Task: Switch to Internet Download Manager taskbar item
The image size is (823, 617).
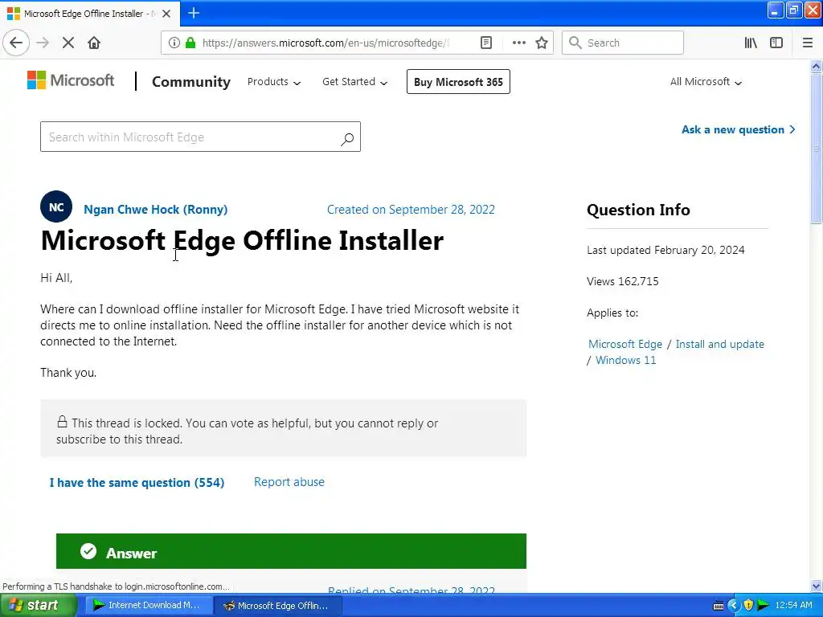Action: tap(148, 606)
